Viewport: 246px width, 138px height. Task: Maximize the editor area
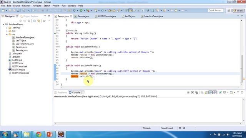[242, 16]
